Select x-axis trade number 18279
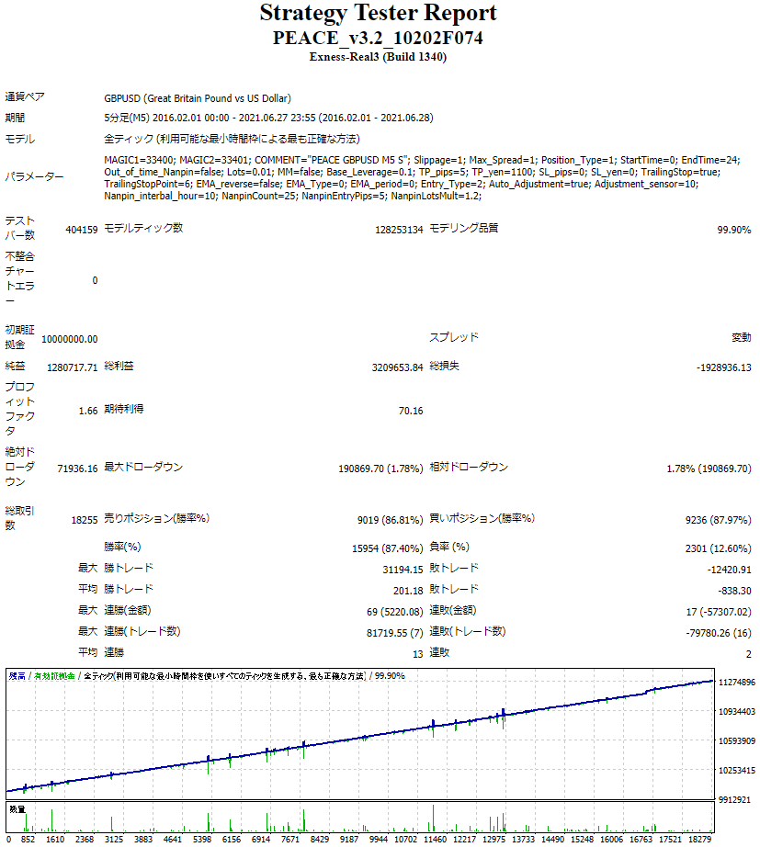The width and height of the screenshot is (760, 847). click(699, 840)
